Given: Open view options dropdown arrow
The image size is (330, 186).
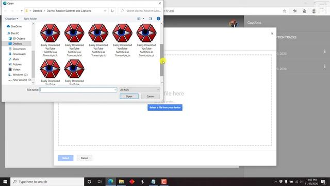Looking at the screenshot, I should coord(143,19).
